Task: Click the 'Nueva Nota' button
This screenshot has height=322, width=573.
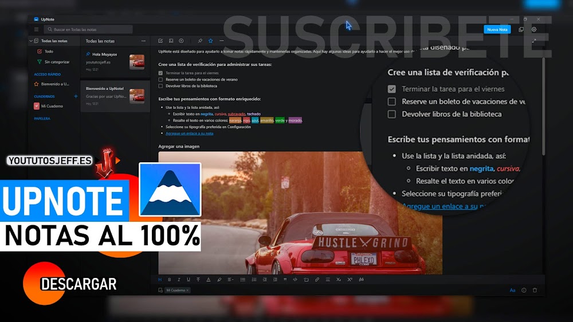Action: 497,30
